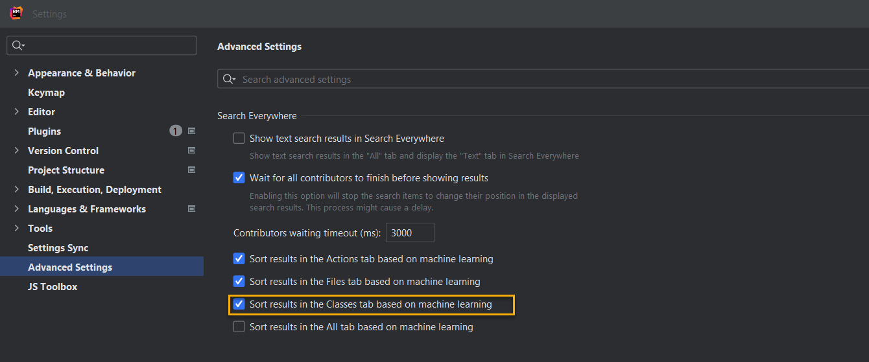Image resolution: width=869 pixels, height=362 pixels.
Task: Click the Project Structure project-level icon
Action: [x=191, y=170]
